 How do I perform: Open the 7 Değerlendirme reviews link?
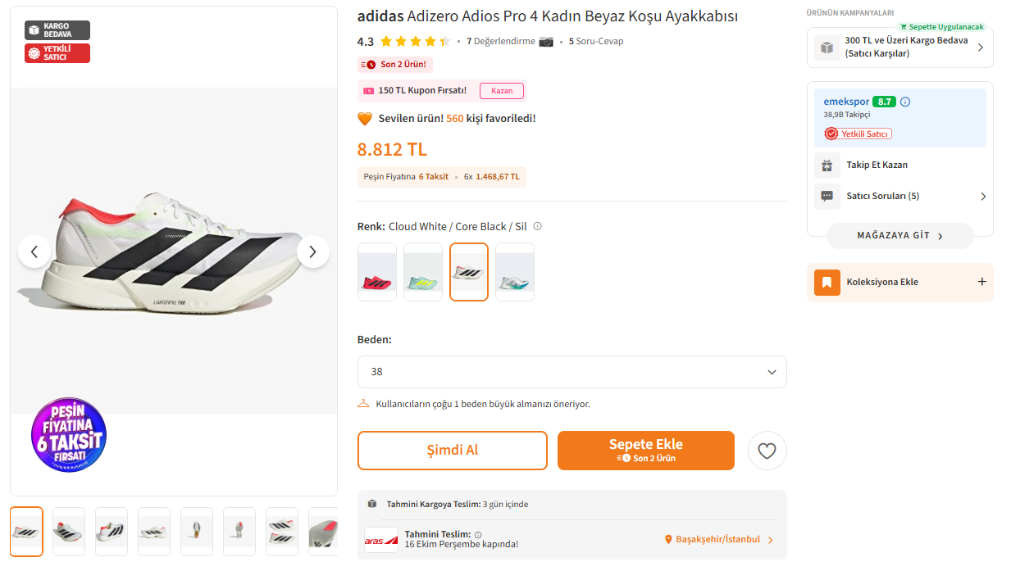coord(500,41)
